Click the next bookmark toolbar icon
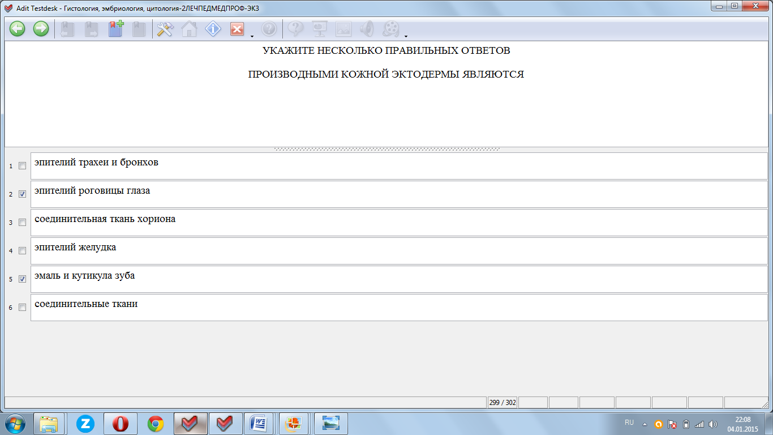The width and height of the screenshot is (773, 435). pos(91,29)
